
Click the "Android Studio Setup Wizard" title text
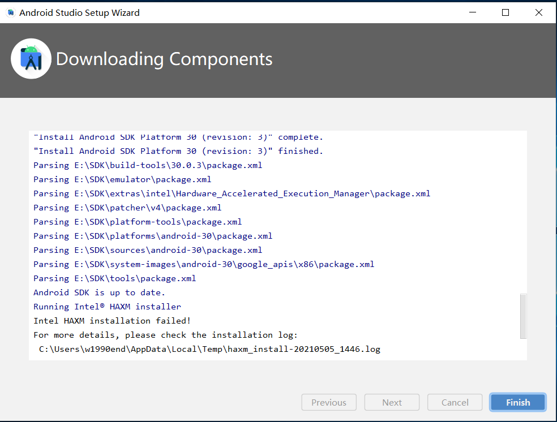tap(79, 12)
